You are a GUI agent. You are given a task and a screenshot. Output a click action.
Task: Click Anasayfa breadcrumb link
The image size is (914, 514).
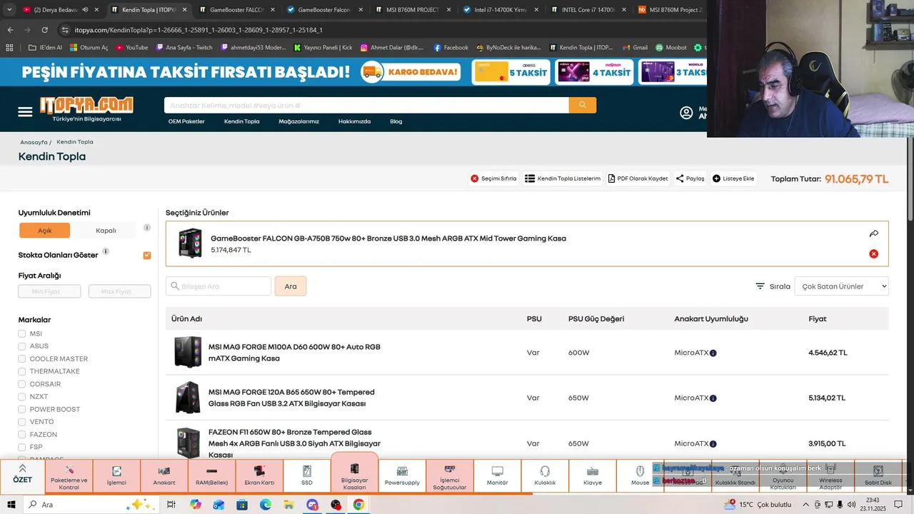34,142
